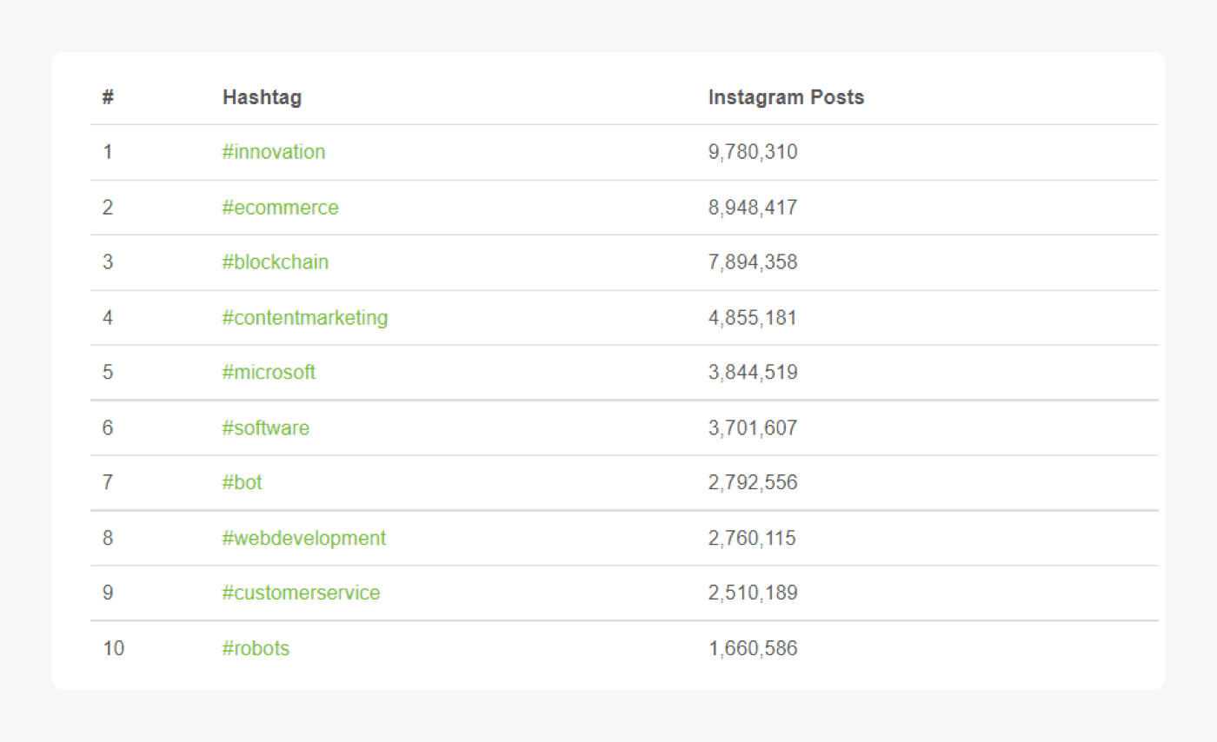Click rank number 1 in the table
The image size is (1217, 742).
(107, 152)
